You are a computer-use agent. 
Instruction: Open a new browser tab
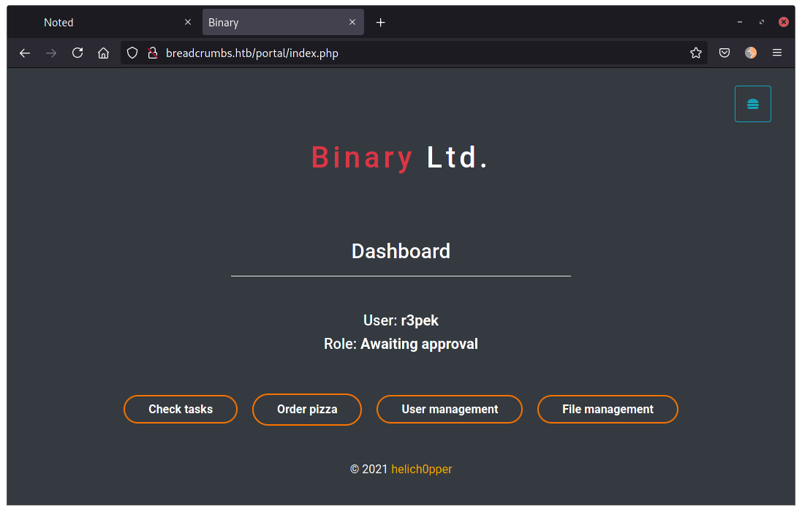tap(380, 23)
